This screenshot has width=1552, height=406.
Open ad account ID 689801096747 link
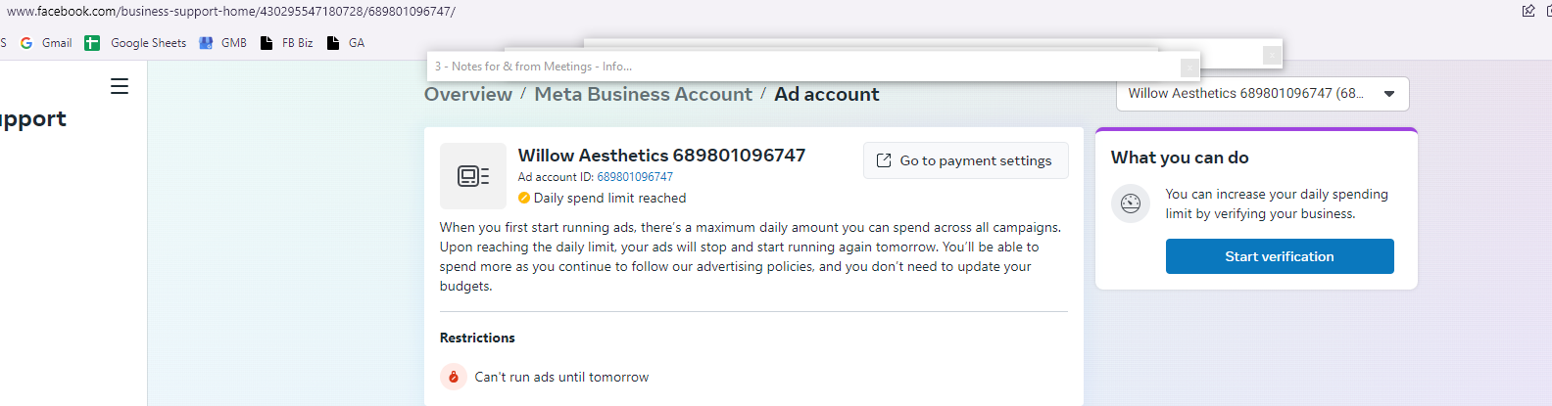(635, 177)
